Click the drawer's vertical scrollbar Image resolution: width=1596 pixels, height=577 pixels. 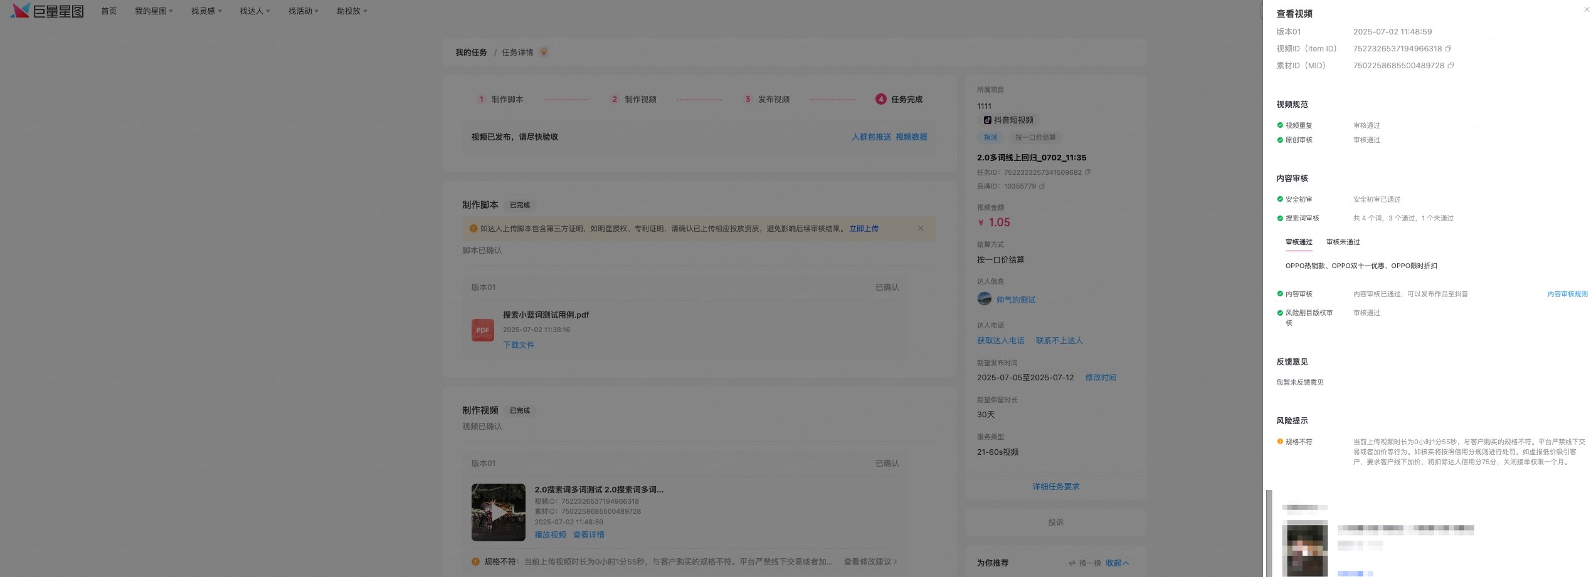[1269, 533]
